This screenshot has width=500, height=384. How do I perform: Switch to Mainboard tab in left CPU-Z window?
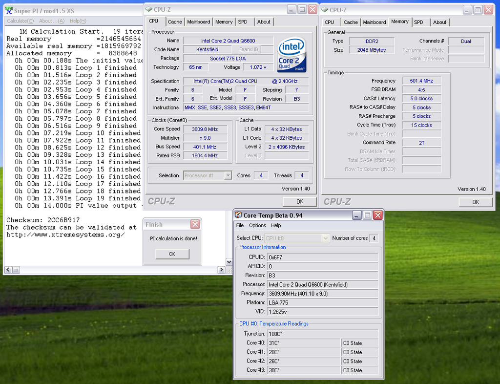click(199, 22)
